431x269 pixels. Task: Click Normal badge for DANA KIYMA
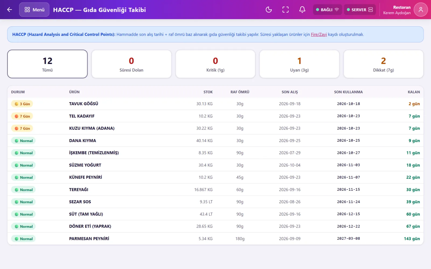(x=23, y=141)
